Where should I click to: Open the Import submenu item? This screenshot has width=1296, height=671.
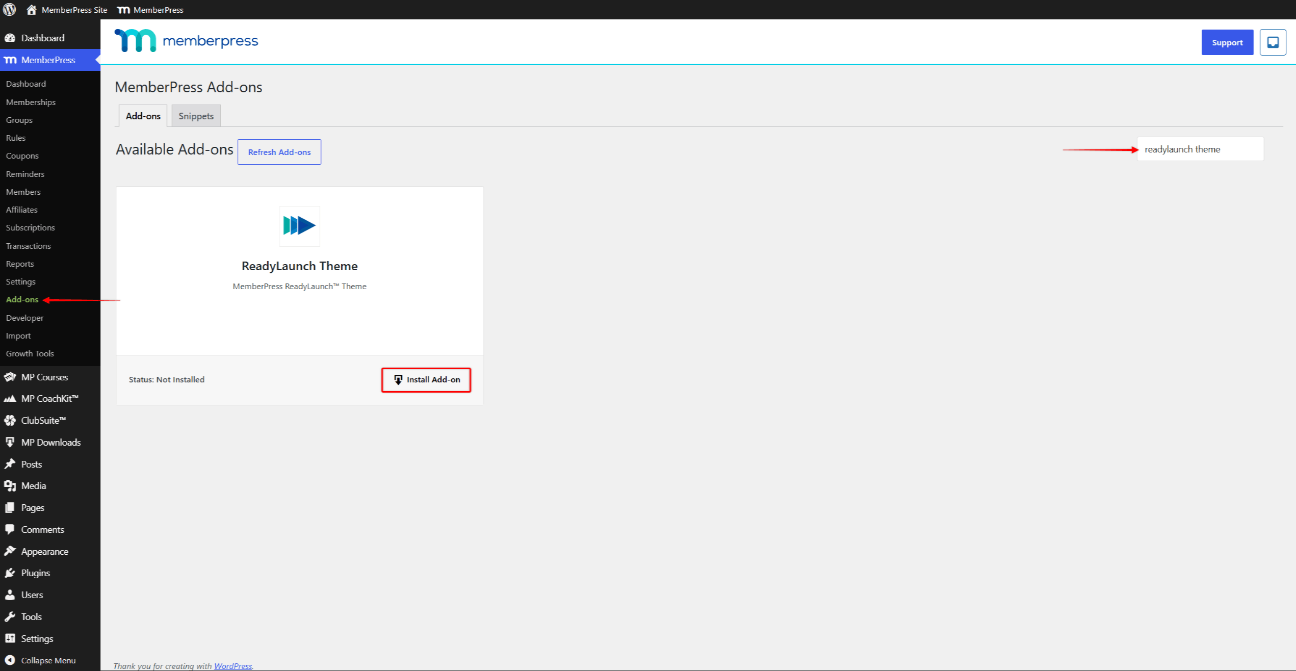click(x=18, y=336)
